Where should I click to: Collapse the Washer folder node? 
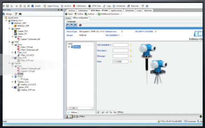[9, 63]
